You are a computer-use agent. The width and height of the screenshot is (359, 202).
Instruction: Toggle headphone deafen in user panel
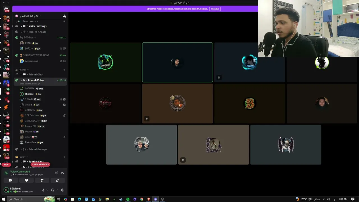pyautogui.click(x=52, y=190)
